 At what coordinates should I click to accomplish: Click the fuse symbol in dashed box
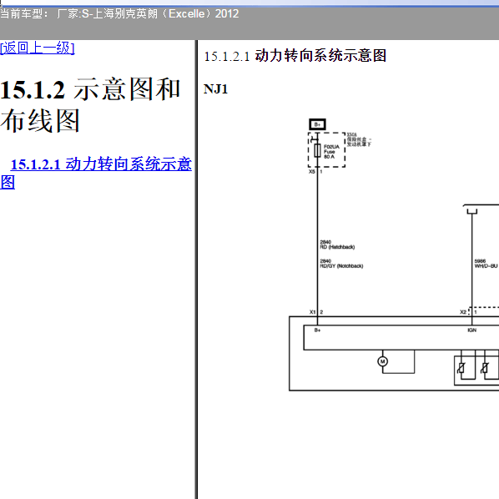coord(317,150)
